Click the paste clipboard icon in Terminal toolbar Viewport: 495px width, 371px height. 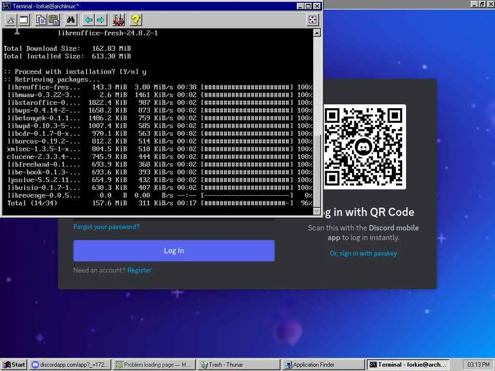(x=54, y=20)
